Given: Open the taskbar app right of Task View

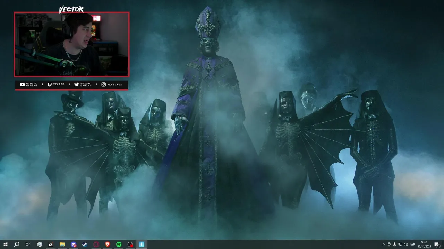Looking at the screenshot, I should coord(40,245).
